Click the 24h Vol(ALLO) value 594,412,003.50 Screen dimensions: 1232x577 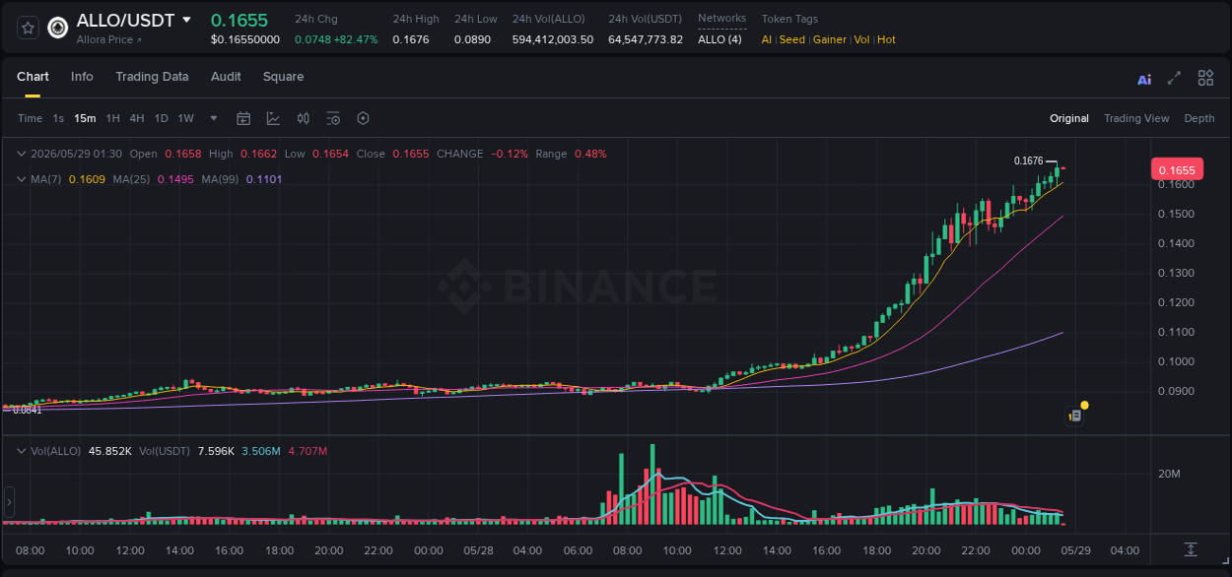[553, 39]
